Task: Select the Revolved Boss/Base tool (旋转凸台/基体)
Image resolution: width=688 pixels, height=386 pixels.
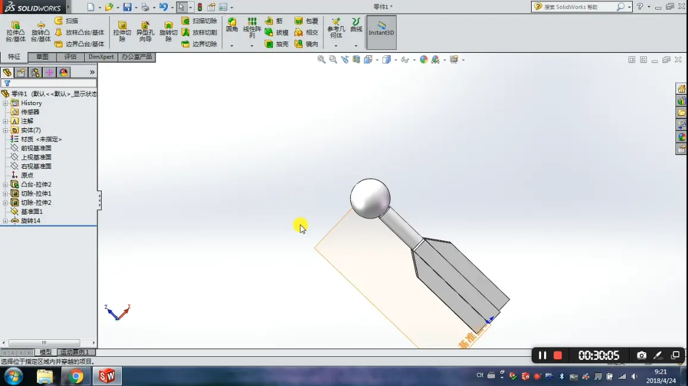Action: pyautogui.click(x=41, y=31)
